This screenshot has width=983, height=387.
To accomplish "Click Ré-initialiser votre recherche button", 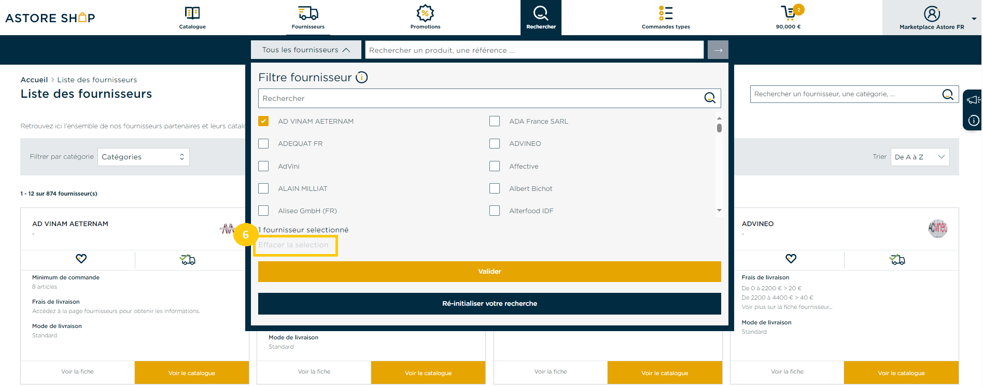I will pyautogui.click(x=489, y=304).
